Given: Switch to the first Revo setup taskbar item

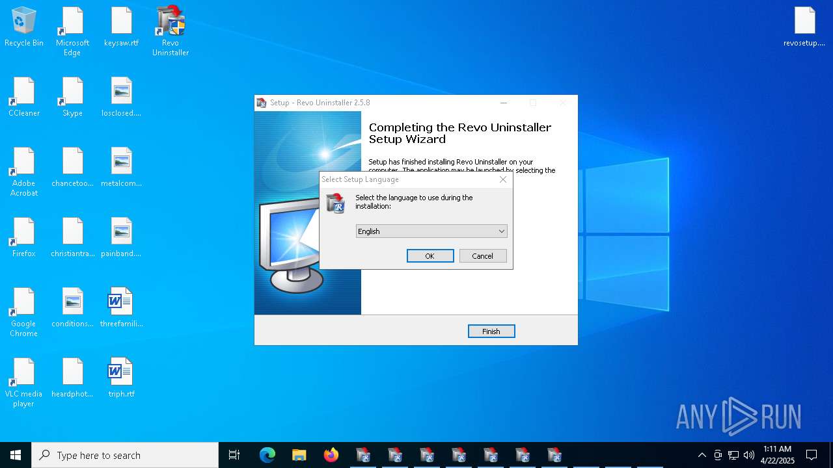Looking at the screenshot, I should [x=363, y=455].
